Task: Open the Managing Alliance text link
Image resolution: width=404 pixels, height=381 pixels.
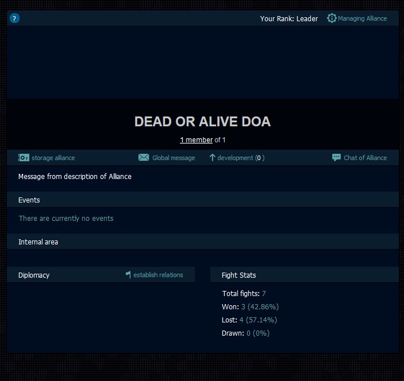Action: click(x=362, y=18)
